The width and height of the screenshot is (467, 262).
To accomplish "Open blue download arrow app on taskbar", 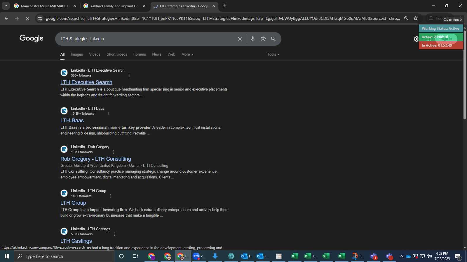I will 215,256.
